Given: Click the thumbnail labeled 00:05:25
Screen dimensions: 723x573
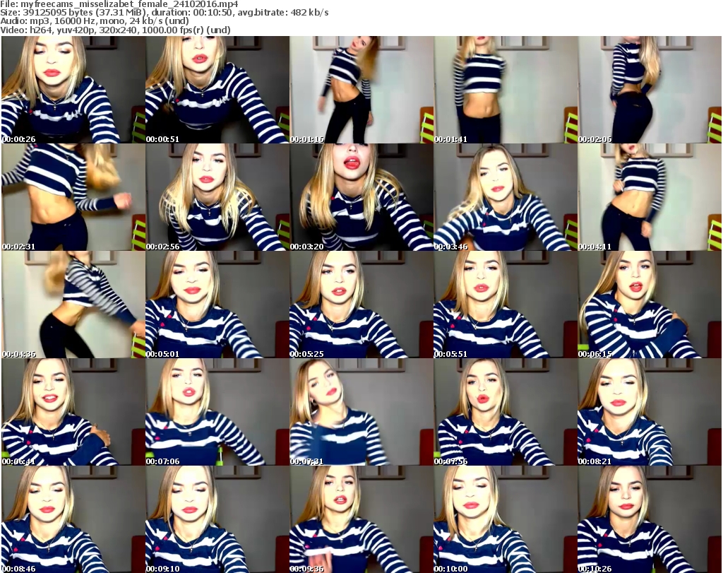Looking at the screenshot, I should click(361, 305).
